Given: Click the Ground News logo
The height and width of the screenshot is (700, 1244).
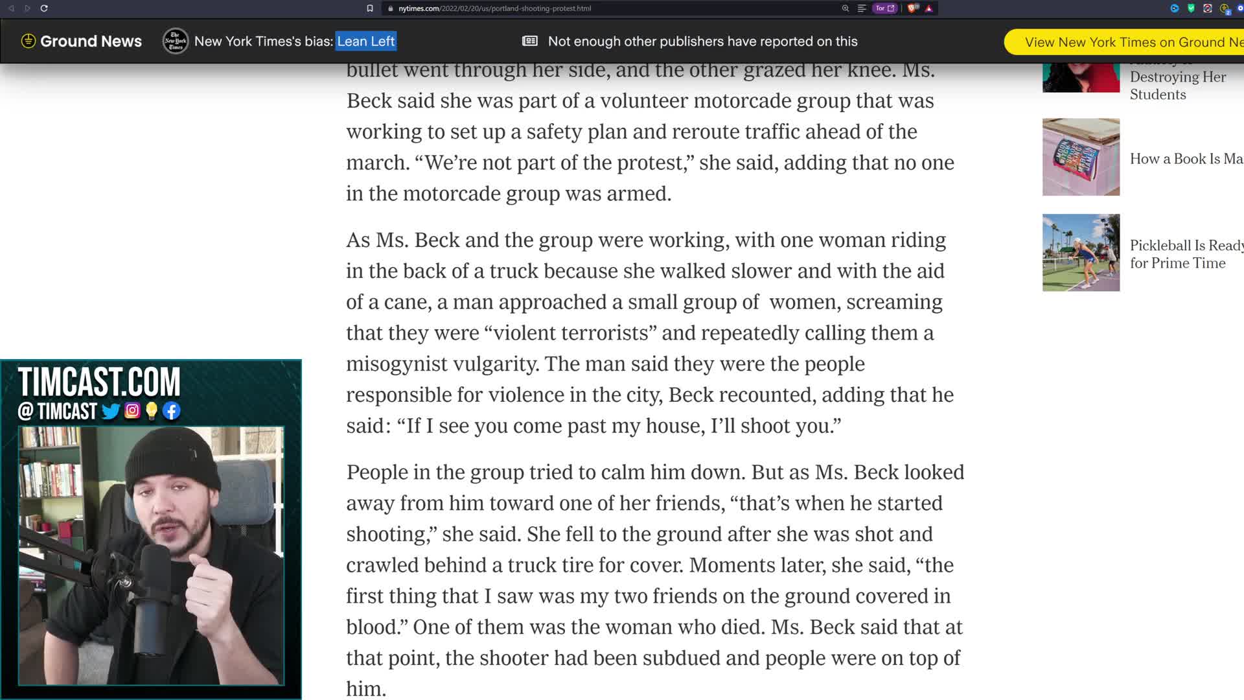Looking at the screenshot, I should click(x=82, y=41).
